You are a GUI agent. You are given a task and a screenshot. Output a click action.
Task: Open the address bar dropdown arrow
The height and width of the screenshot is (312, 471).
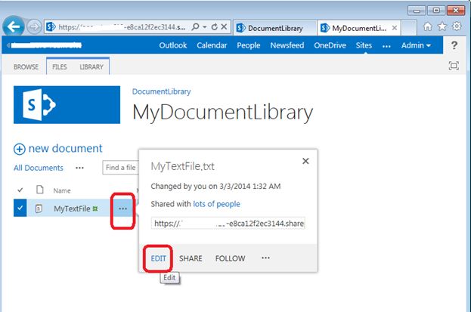click(x=205, y=27)
